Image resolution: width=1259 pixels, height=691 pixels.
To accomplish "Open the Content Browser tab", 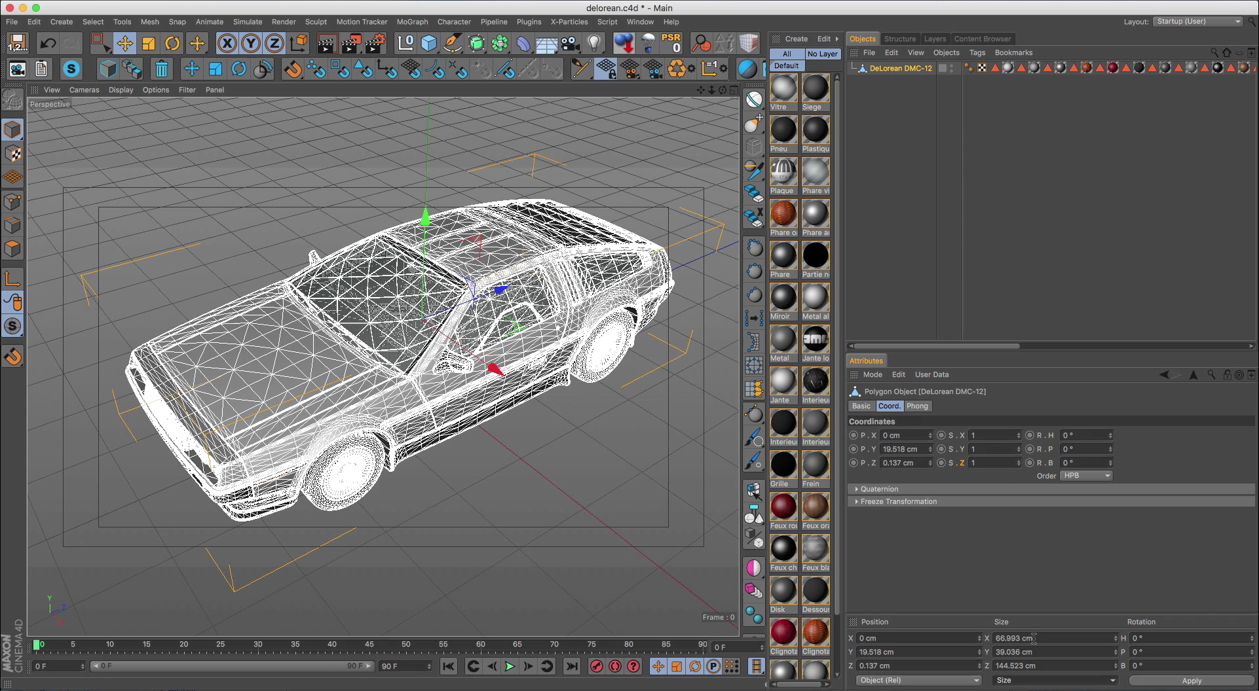I will coord(982,39).
